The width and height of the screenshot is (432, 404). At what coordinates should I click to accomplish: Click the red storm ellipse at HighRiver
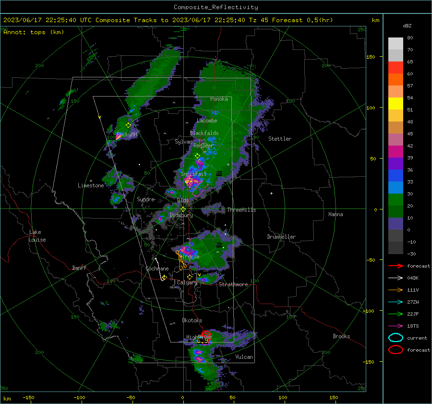pos(206,336)
